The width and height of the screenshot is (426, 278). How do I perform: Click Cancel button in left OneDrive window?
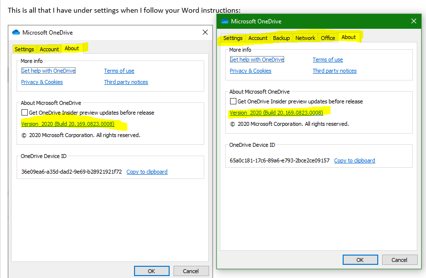pos(191,271)
